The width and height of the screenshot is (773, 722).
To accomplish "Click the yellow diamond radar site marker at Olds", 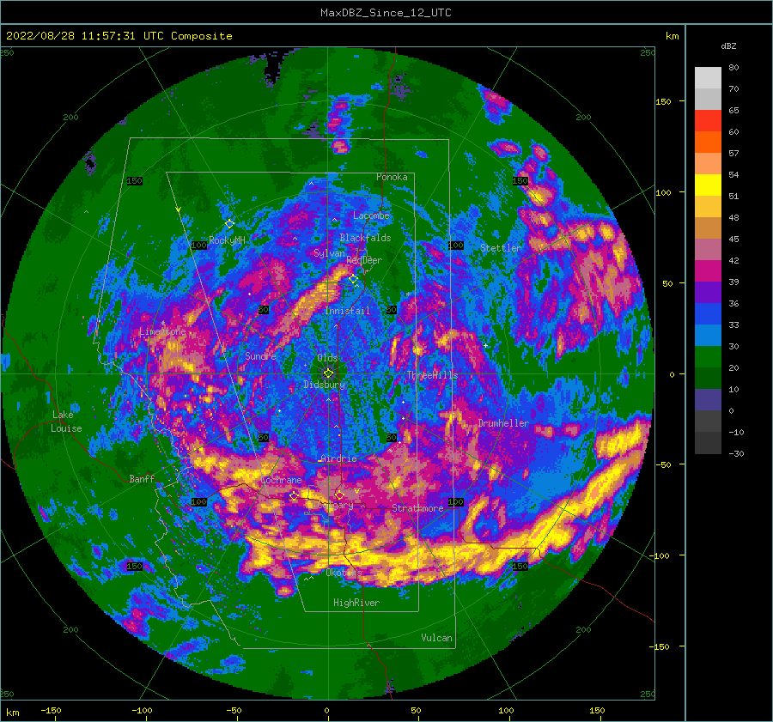I will pos(328,373).
